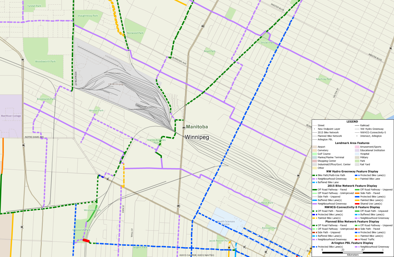Click the Health Sciences Centre label

tap(226, 223)
